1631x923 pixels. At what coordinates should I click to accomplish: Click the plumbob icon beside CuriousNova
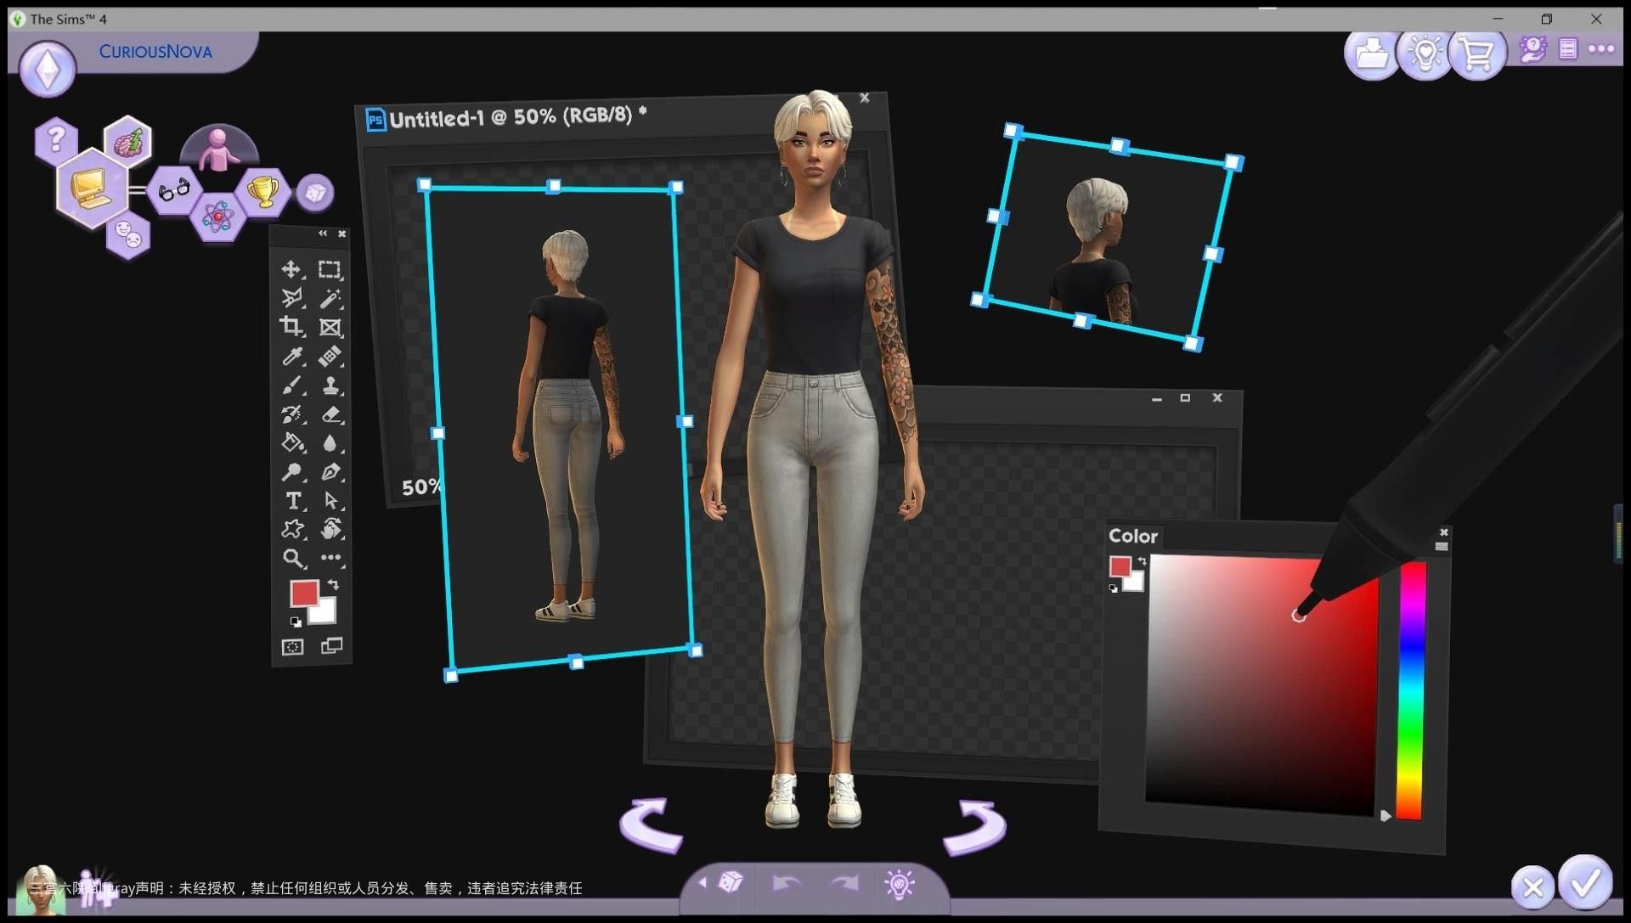point(48,69)
